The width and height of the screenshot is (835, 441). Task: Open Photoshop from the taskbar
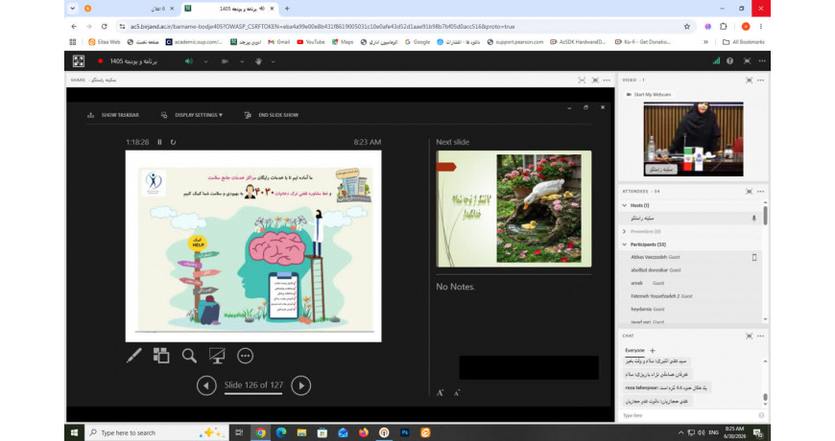click(405, 433)
